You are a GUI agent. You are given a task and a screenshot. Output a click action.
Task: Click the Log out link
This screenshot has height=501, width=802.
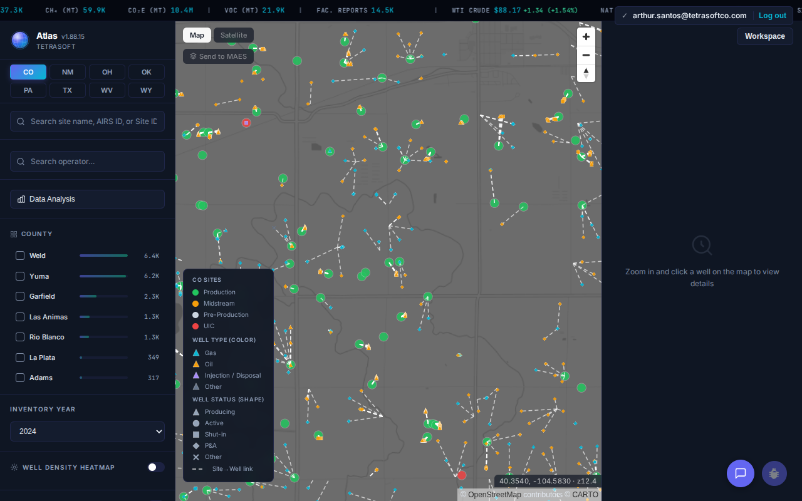pyautogui.click(x=772, y=16)
